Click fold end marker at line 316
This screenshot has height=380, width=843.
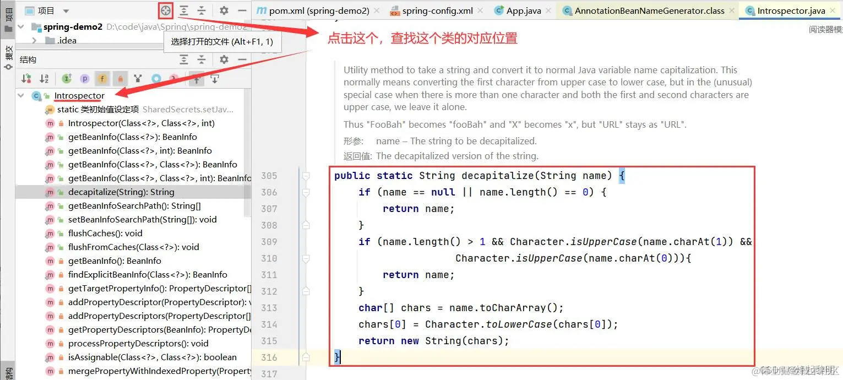pyautogui.click(x=306, y=357)
